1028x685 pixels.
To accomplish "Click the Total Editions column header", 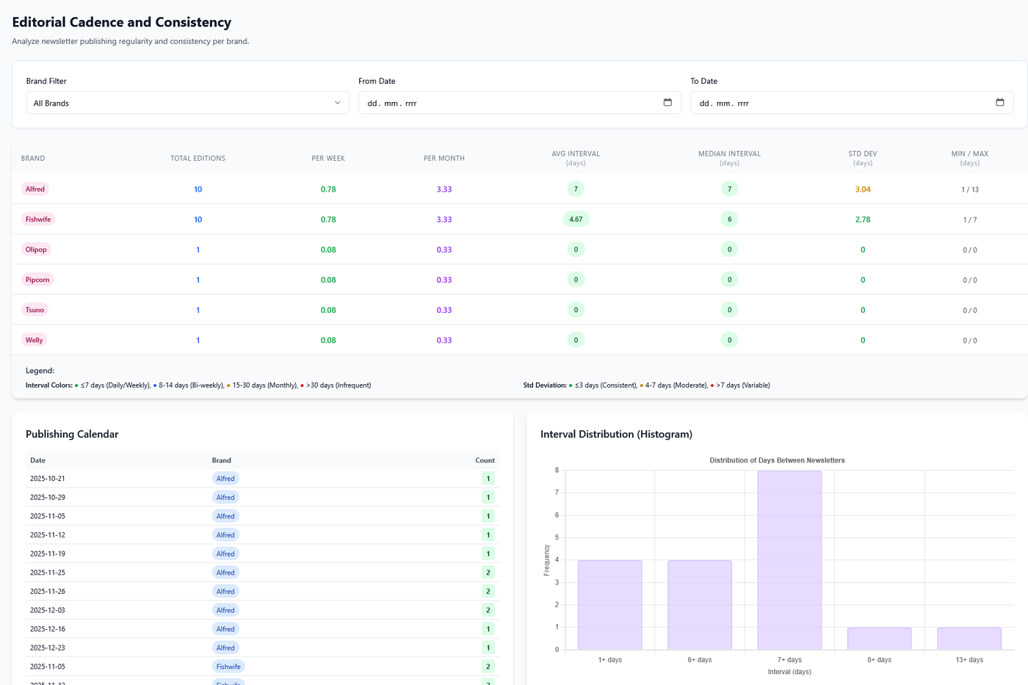I will pos(198,159).
